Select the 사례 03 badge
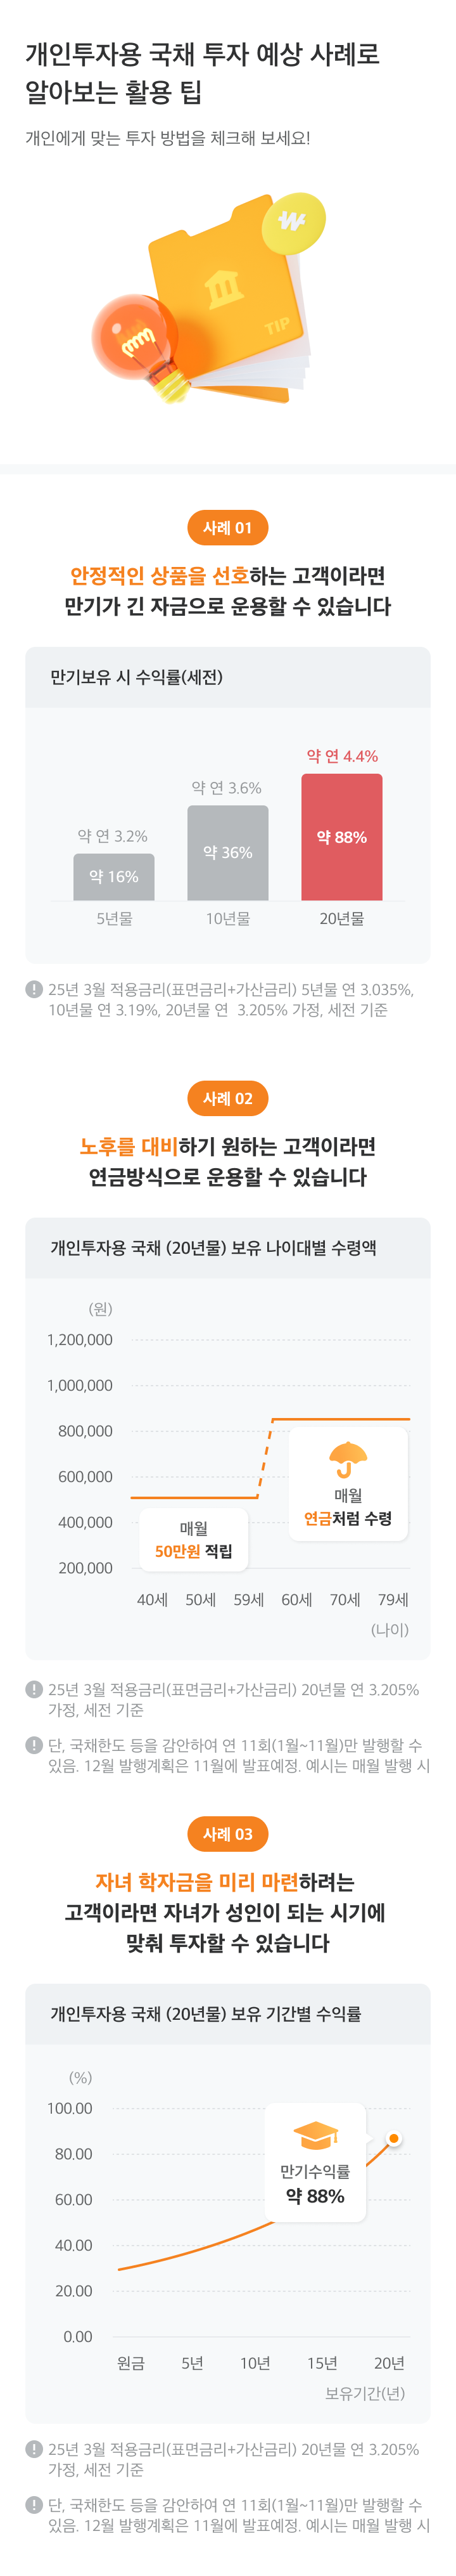 pyautogui.click(x=227, y=1834)
